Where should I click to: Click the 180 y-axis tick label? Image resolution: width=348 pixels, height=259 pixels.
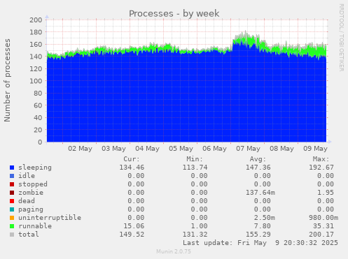36,32
